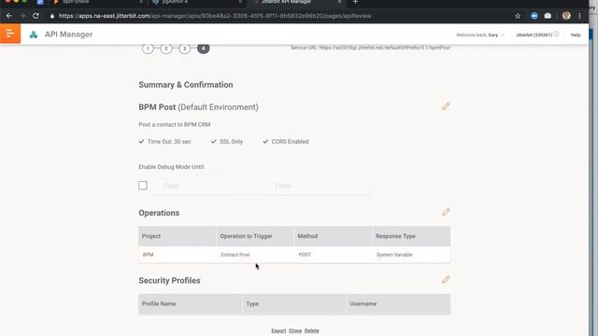Viewport: 598px width, 336px height.
Task: Click the SSL Only item
Action: (226, 141)
